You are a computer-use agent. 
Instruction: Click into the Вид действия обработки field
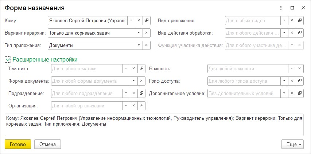pyautogui.click(x=252, y=33)
